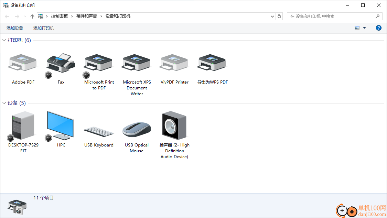The height and width of the screenshot is (218, 387).
Task: Click the USB Keyboard label text
Action: pyautogui.click(x=99, y=145)
